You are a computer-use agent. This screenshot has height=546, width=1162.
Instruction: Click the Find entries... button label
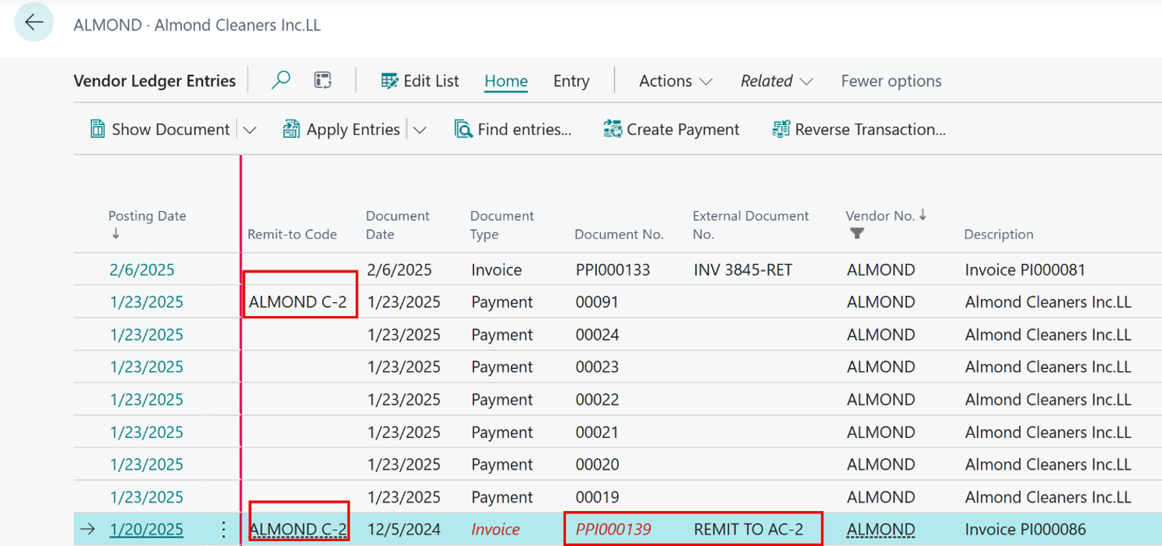[x=525, y=130]
